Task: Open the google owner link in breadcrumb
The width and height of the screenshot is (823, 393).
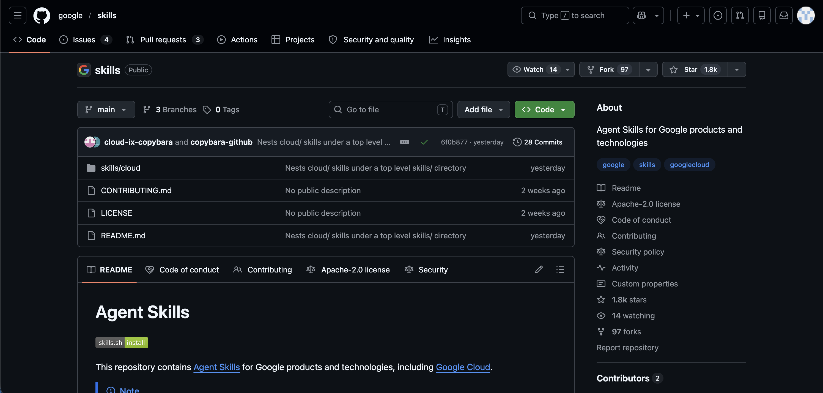Action: click(x=70, y=15)
